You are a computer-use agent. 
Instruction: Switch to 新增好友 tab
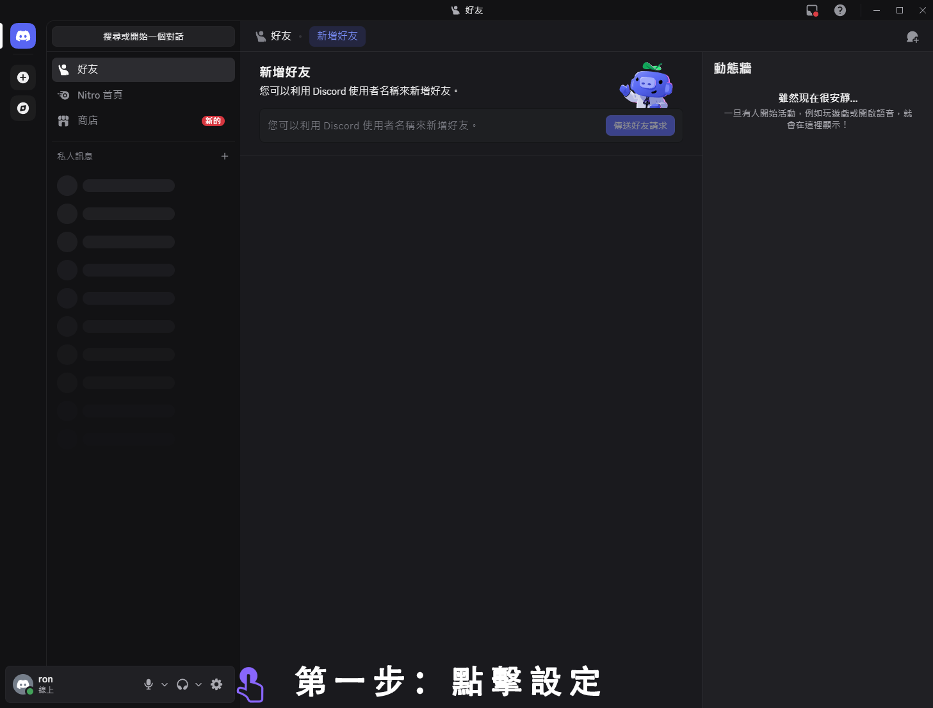coord(337,36)
